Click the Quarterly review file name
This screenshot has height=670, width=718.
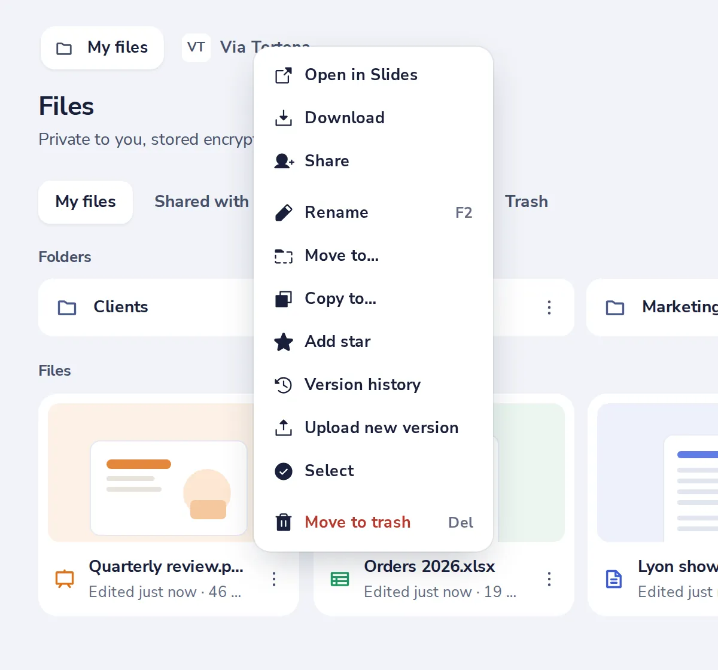[x=166, y=567]
